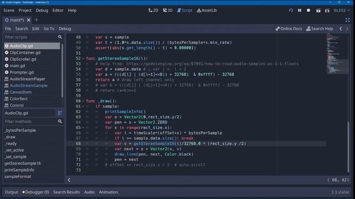Add a new scene tab
The width and height of the screenshot is (355, 199).
pos(36,20)
